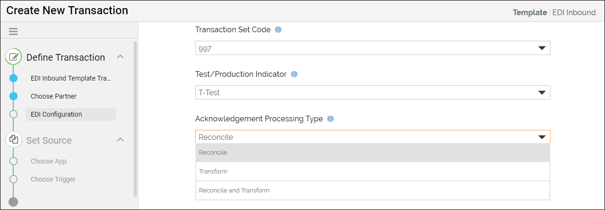Go to the Choose Trigger step

click(53, 179)
